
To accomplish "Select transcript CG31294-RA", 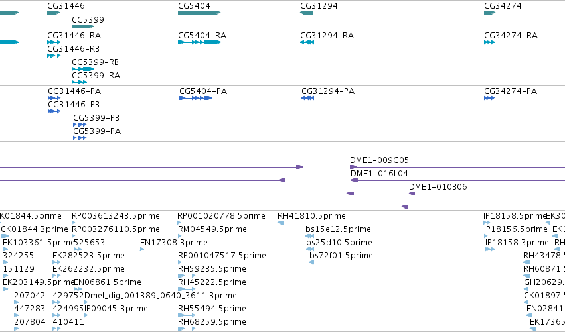I will coord(327,36).
